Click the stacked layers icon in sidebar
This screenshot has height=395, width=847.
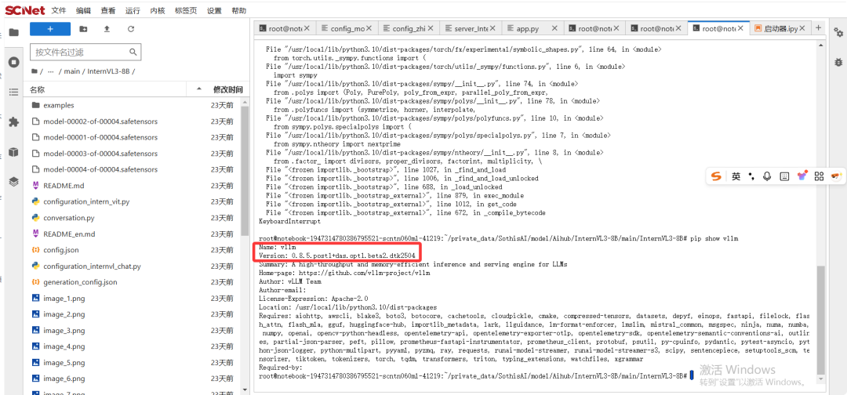[x=14, y=182]
